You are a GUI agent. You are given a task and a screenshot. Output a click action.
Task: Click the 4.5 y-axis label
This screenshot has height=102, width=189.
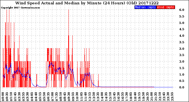point(182,29)
